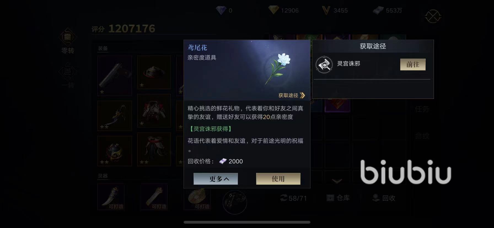This screenshot has width=494, height=228.
Task: Select the curved blade equipment slot
Action: point(115,116)
